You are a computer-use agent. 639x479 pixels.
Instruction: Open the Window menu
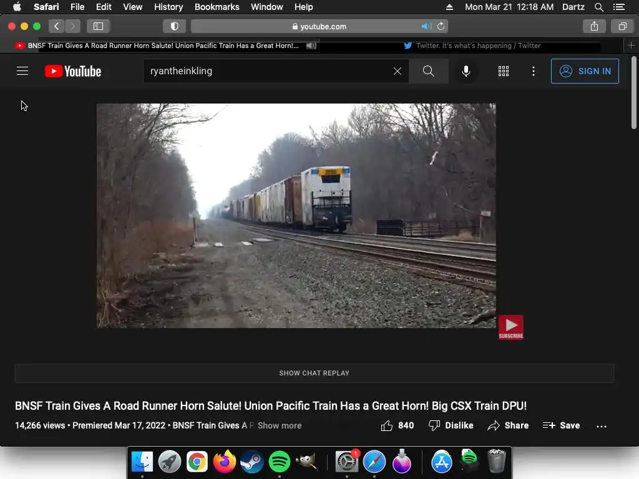pos(267,7)
